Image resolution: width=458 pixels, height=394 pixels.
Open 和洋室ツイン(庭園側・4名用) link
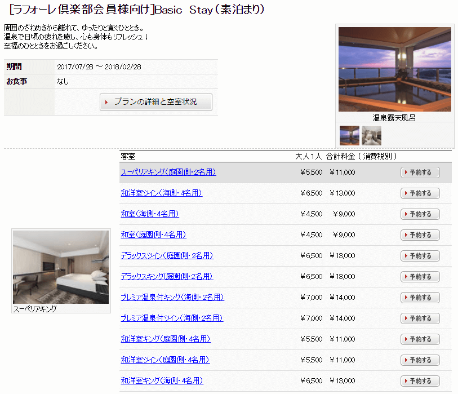click(164, 360)
